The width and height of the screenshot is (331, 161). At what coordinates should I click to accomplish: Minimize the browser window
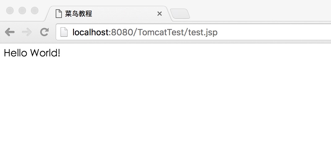(x=22, y=11)
